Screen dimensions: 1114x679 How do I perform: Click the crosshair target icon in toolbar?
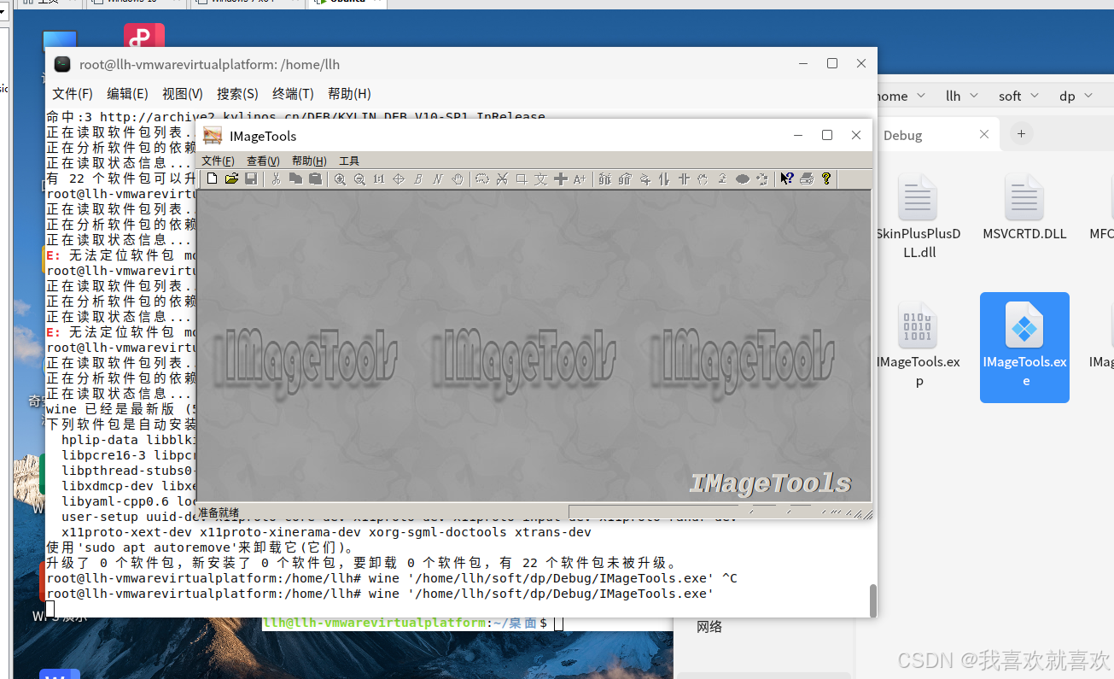click(x=399, y=179)
